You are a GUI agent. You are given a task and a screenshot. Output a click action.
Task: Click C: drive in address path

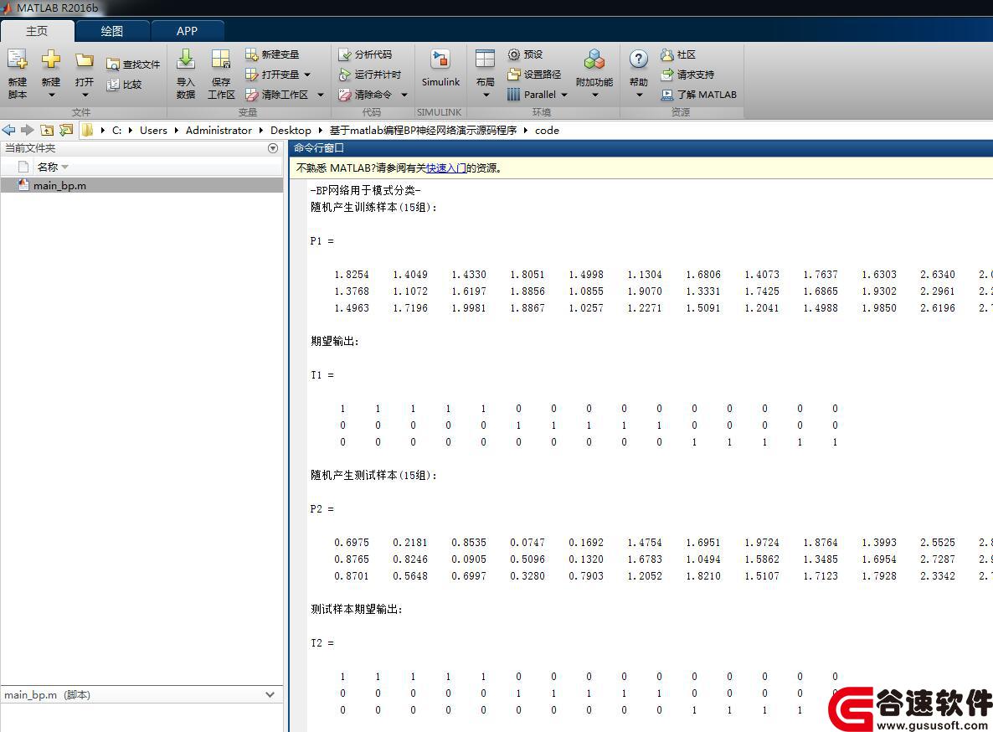(x=116, y=130)
